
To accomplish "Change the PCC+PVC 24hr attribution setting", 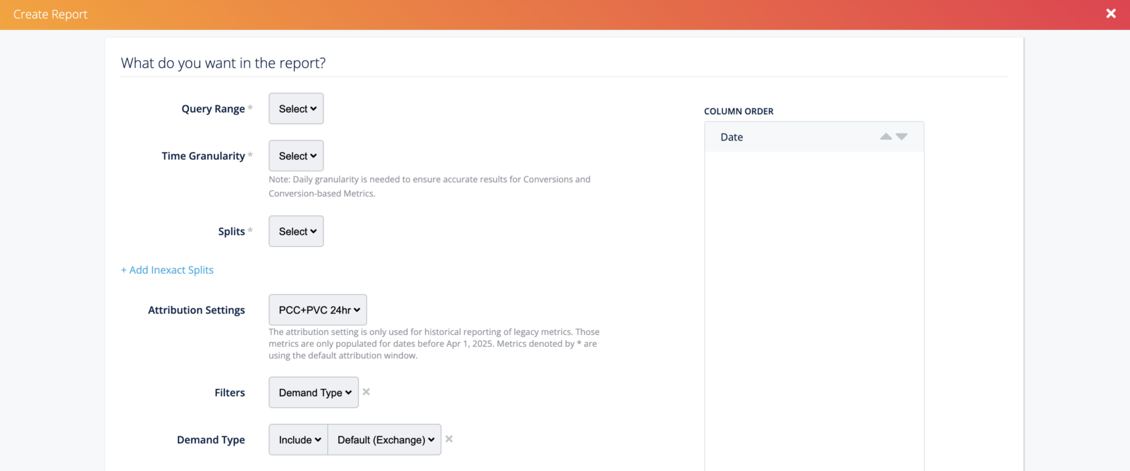I will click(318, 310).
